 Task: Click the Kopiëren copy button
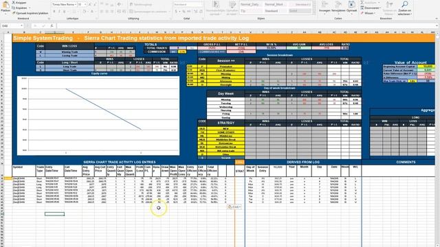pos(20,8)
